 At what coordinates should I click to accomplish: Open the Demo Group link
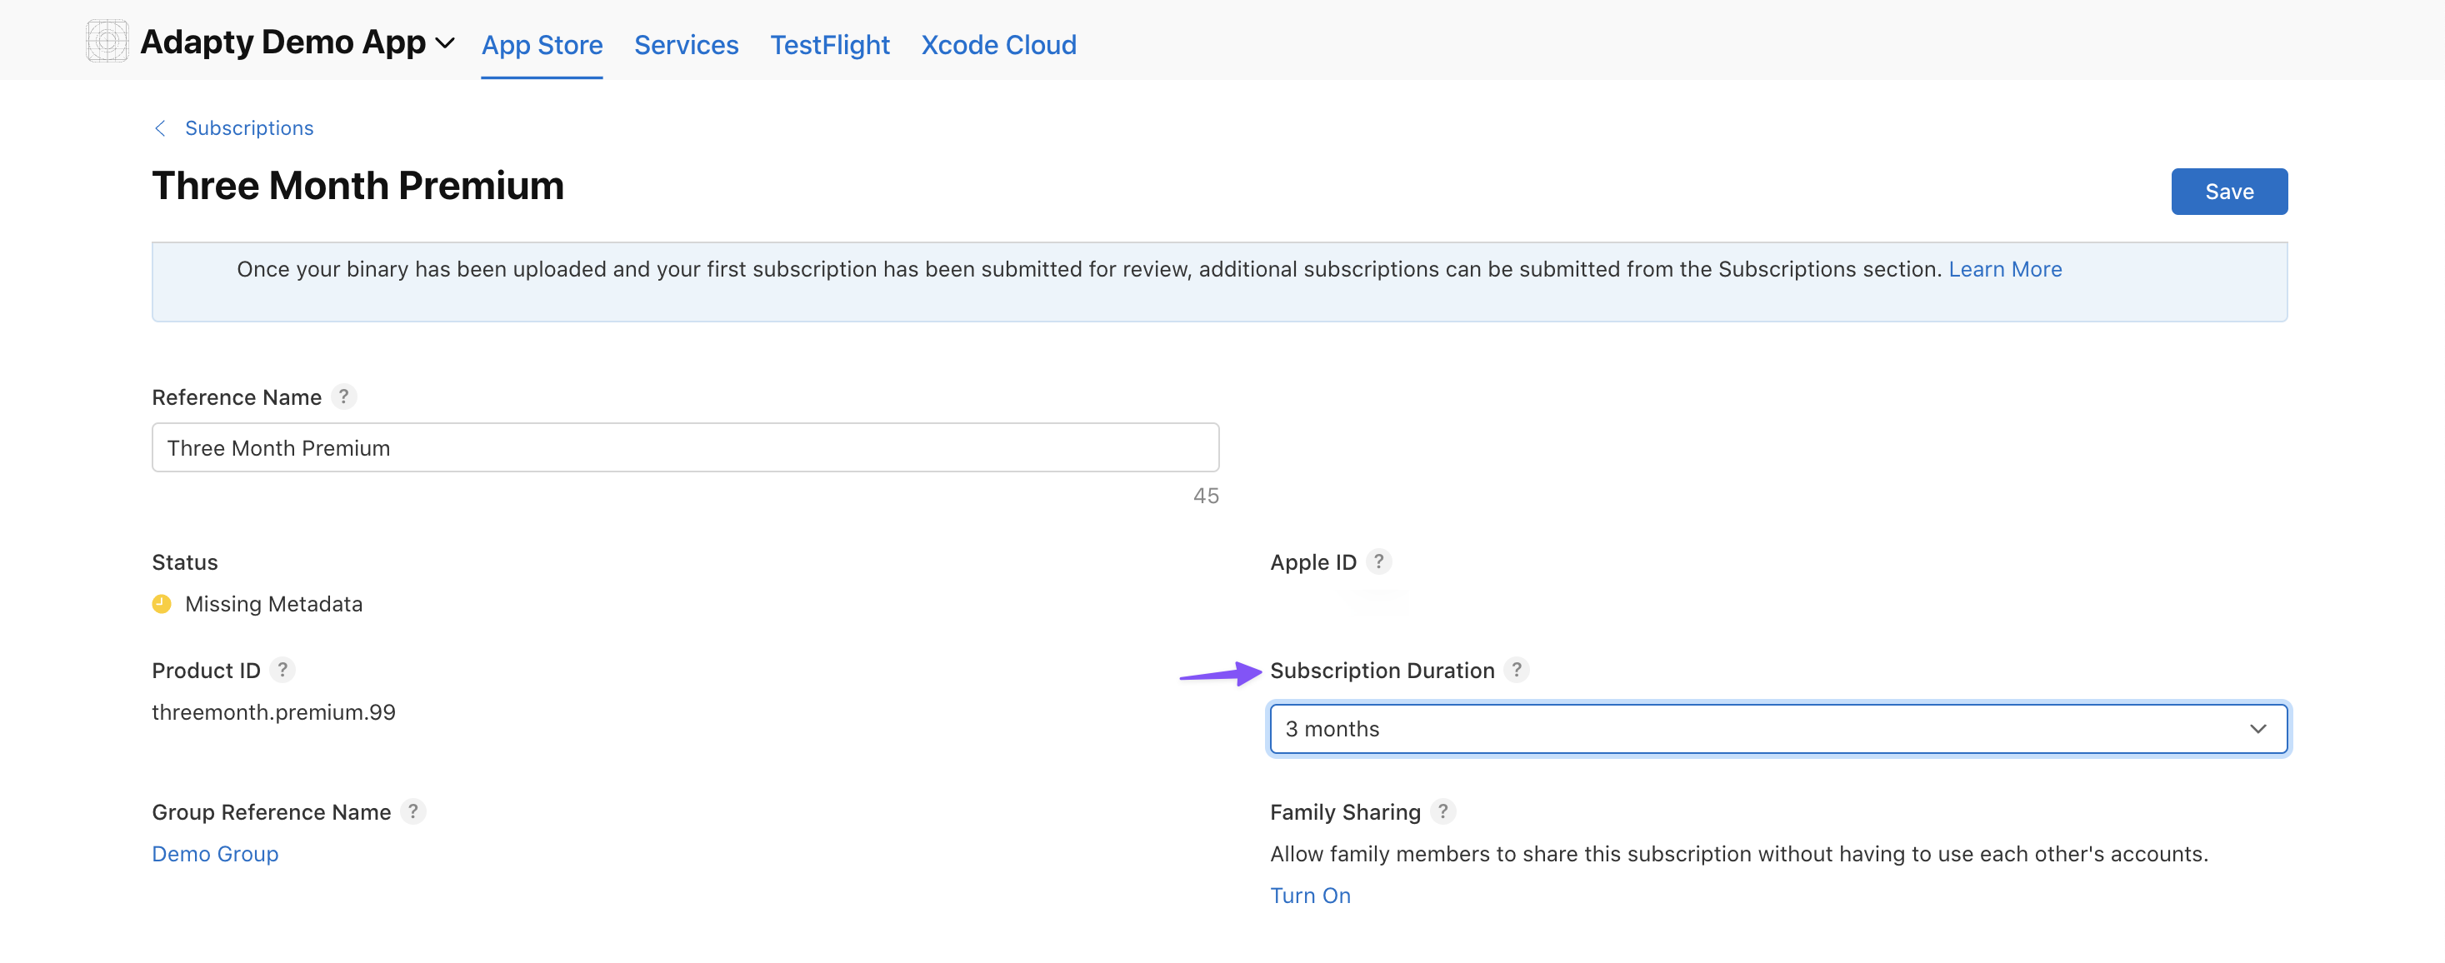pos(216,854)
